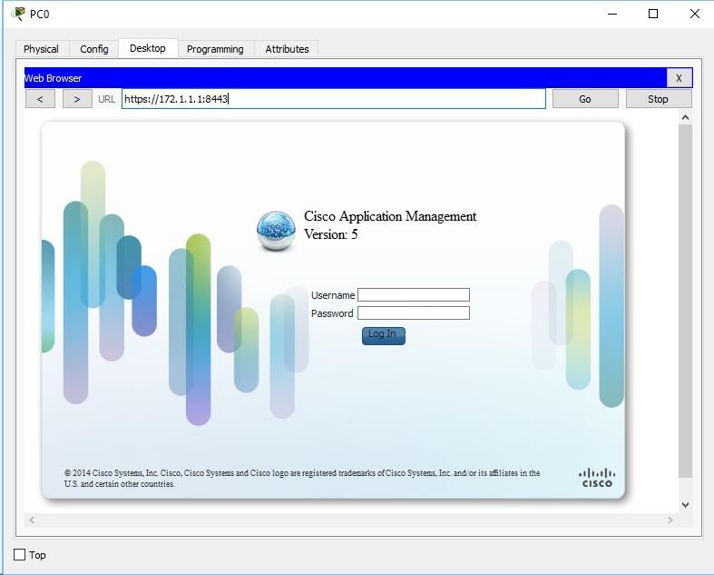
Task: Open the Config tab
Action: (x=94, y=49)
